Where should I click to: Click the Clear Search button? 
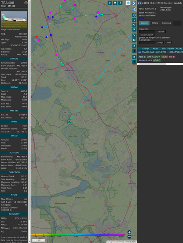(147, 35)
